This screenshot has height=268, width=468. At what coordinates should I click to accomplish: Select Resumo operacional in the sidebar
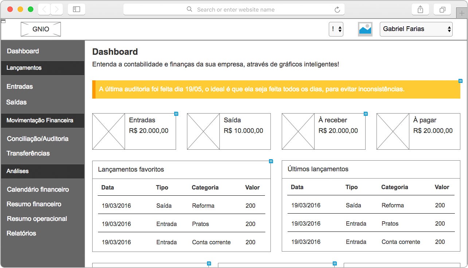37,218
